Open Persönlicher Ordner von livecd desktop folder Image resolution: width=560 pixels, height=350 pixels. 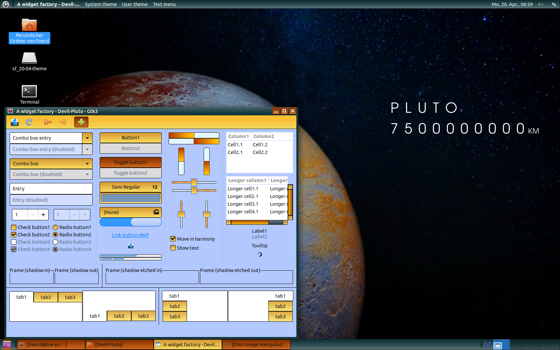click(x=29, y=31)
